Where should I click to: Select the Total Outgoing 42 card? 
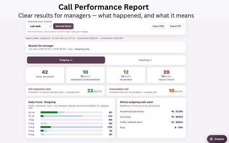click(x=45, y=75)
